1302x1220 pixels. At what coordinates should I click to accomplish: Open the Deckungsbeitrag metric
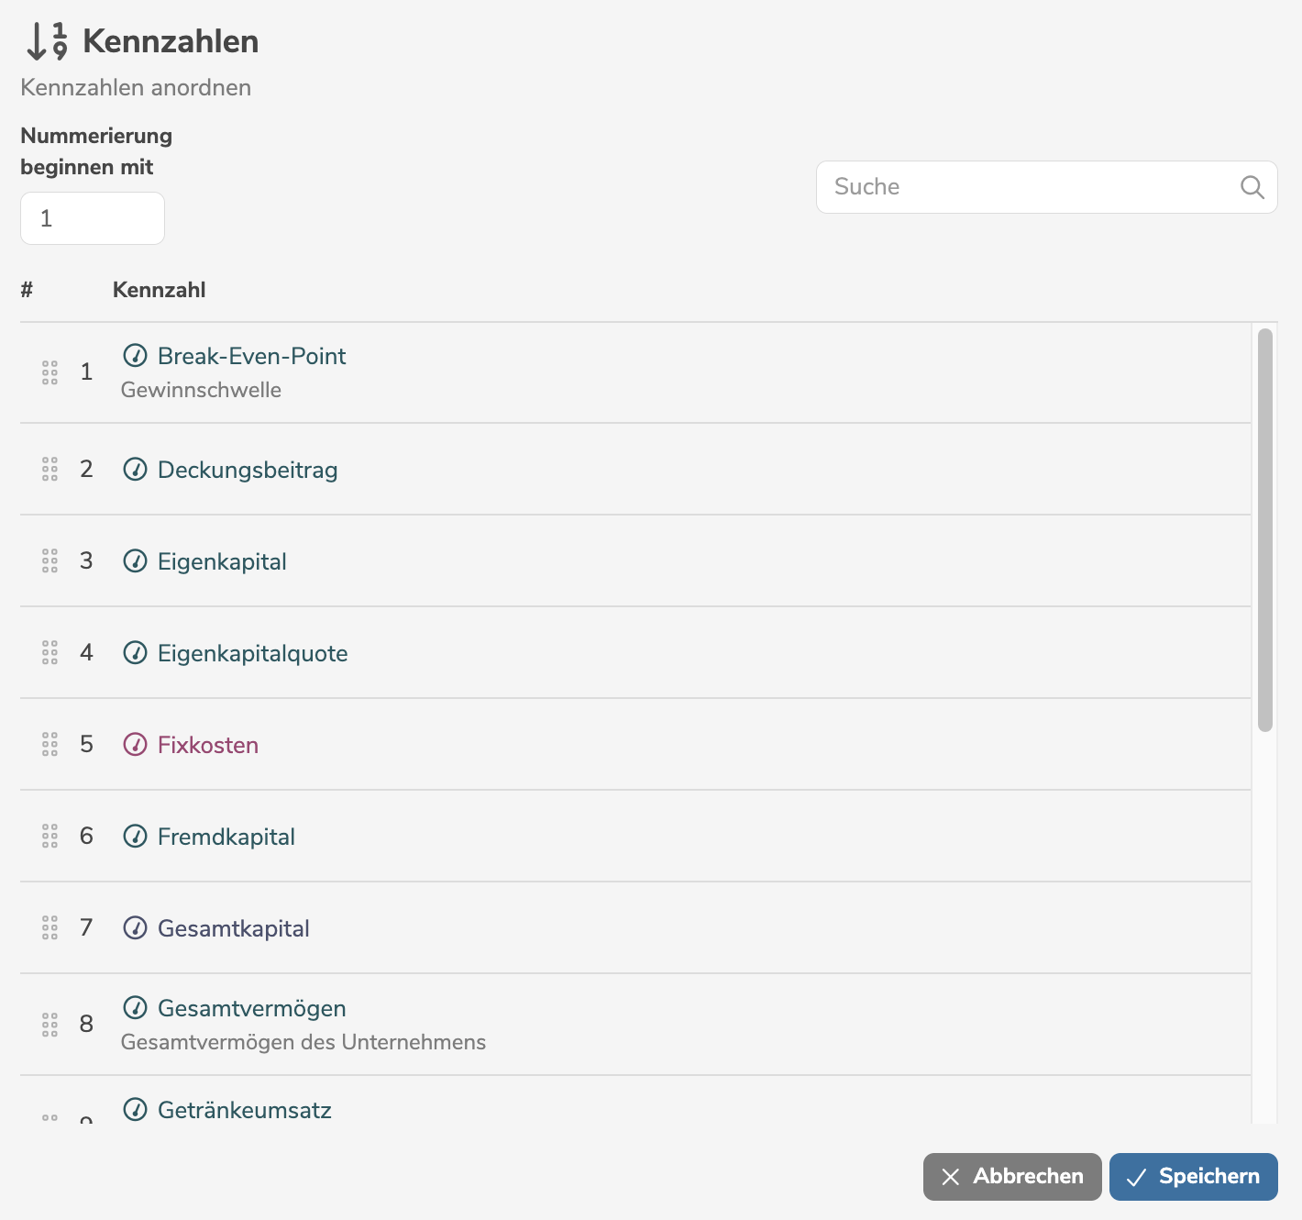(248, 470)
